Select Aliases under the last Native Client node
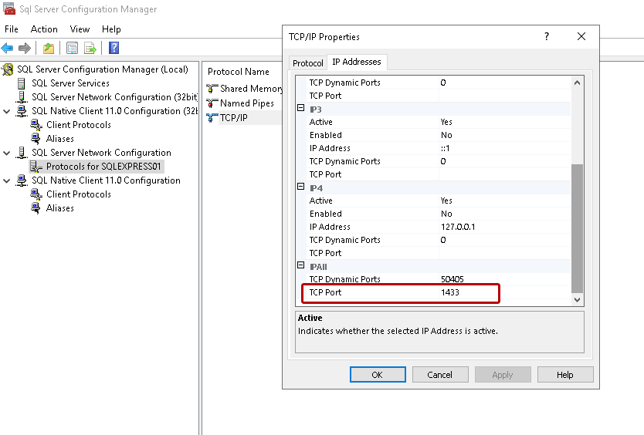644x435 pixels. click(x=60, y=208)
